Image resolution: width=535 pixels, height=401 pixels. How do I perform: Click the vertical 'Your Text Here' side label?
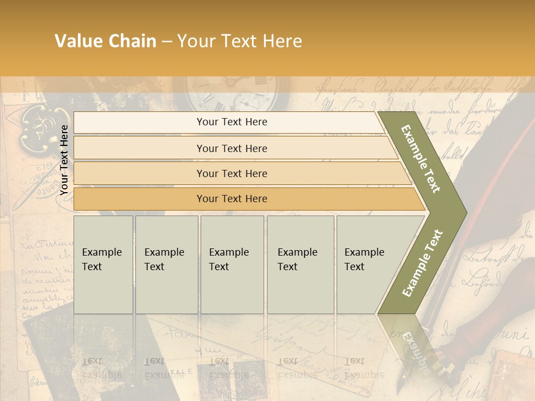pyautogui.click(x=64, y=160)
